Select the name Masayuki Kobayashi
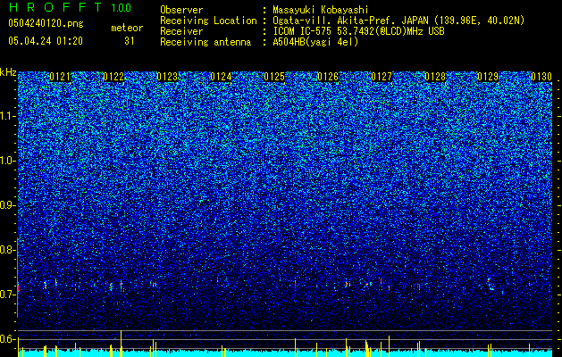The width and height of the screenshot is (562, 357). [321, 10]
